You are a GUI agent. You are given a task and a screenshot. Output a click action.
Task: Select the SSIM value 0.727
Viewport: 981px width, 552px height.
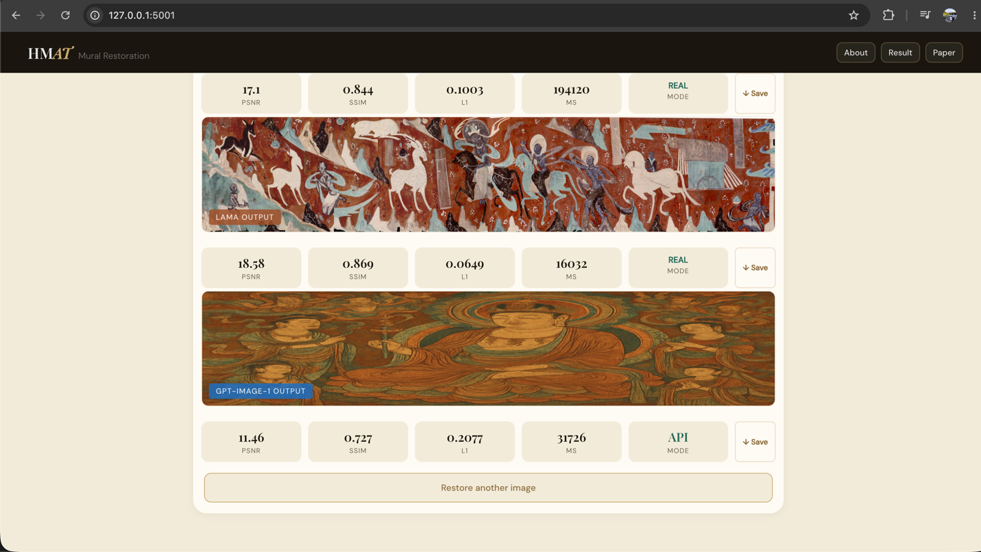358,438
